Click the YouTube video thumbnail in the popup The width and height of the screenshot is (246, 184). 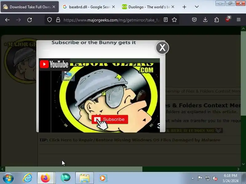(99, 95)
